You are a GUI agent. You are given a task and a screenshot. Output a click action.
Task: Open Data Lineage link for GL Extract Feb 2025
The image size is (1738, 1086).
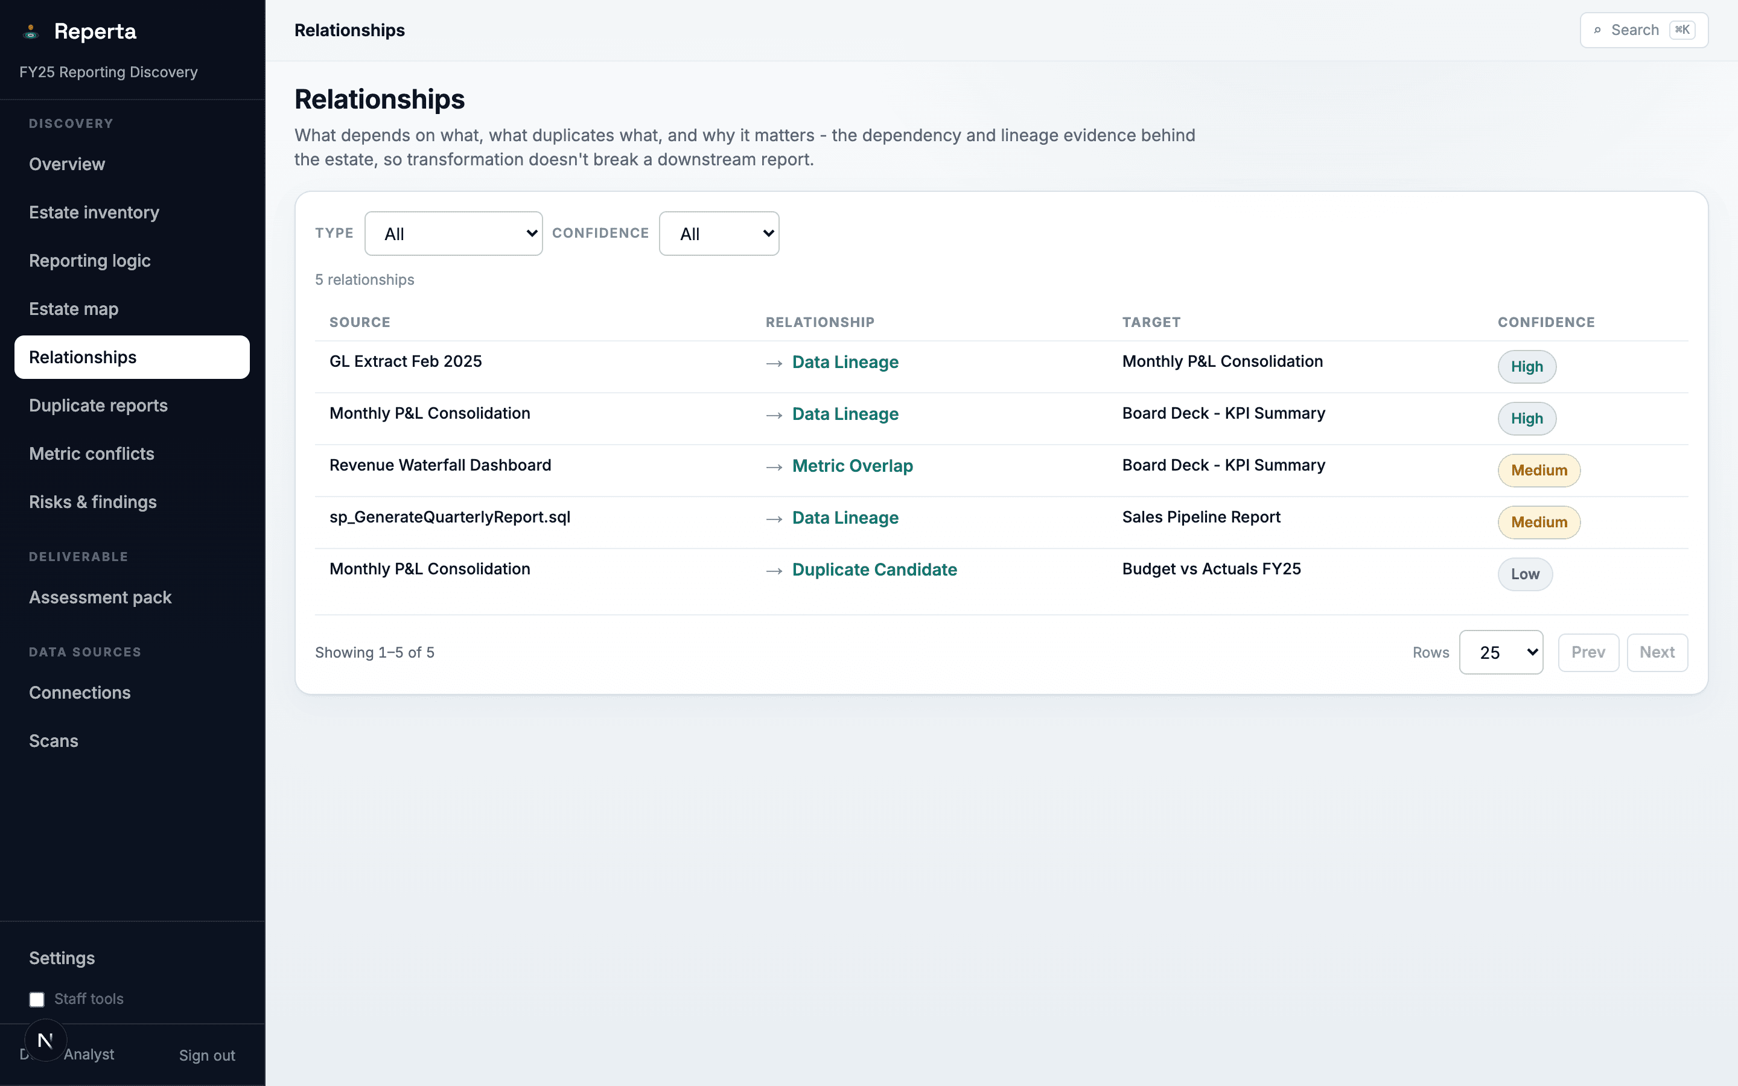(845, 362)
